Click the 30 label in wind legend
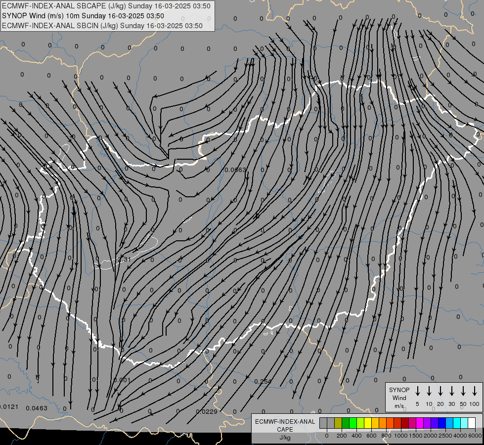Viewport: 484px width, 445px height. click(x=451, y=404)
